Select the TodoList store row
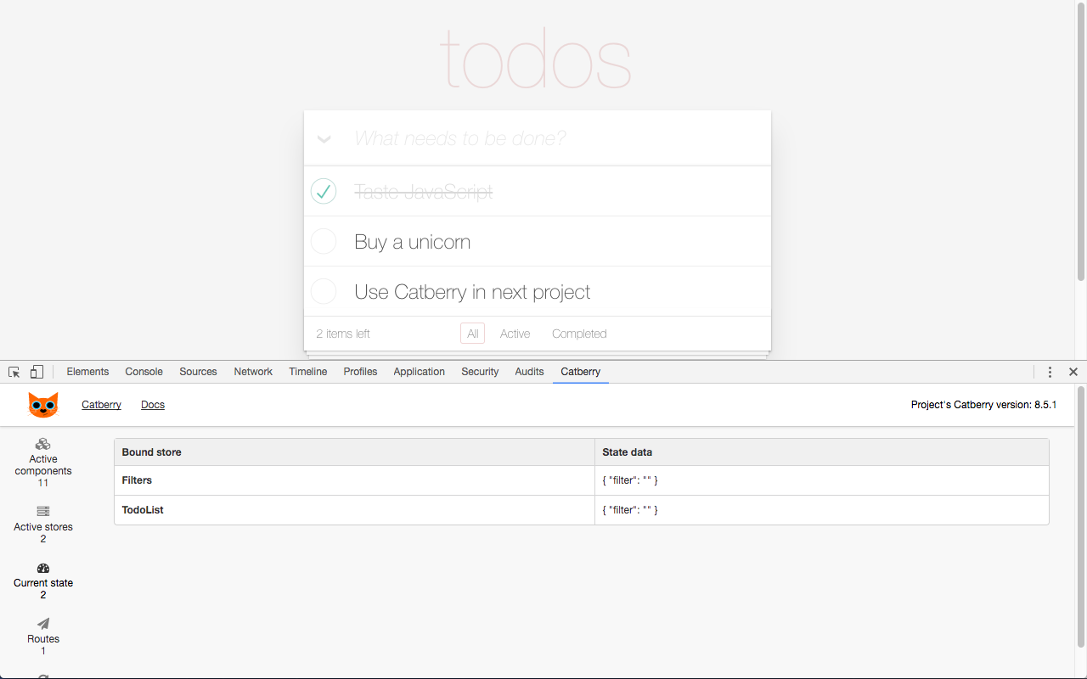 [x=582, y=510]
